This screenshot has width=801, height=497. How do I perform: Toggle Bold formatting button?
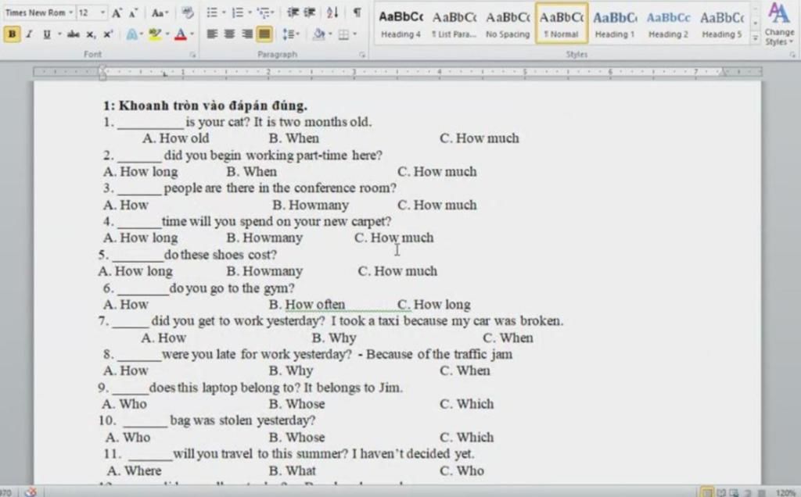pos(12,34)
